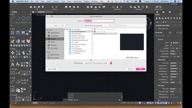
Task: Select the Linear Dimension tool
Action: 13,73
